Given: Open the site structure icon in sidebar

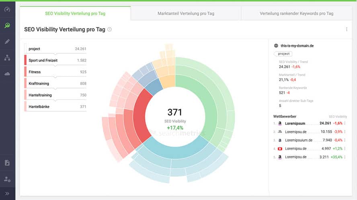Looking at the screenshot, I should tap(7, 58).
